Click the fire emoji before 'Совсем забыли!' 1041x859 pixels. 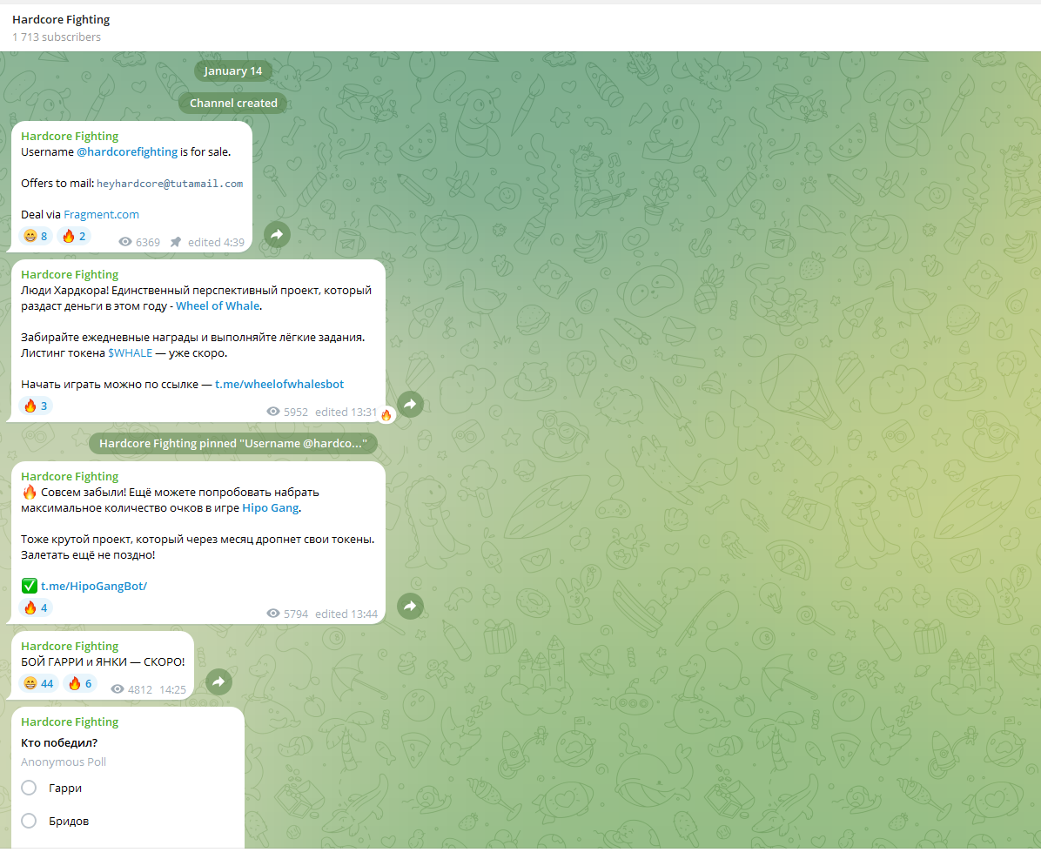(x=30, y=492)
